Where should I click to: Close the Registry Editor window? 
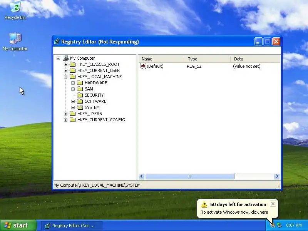276,42
